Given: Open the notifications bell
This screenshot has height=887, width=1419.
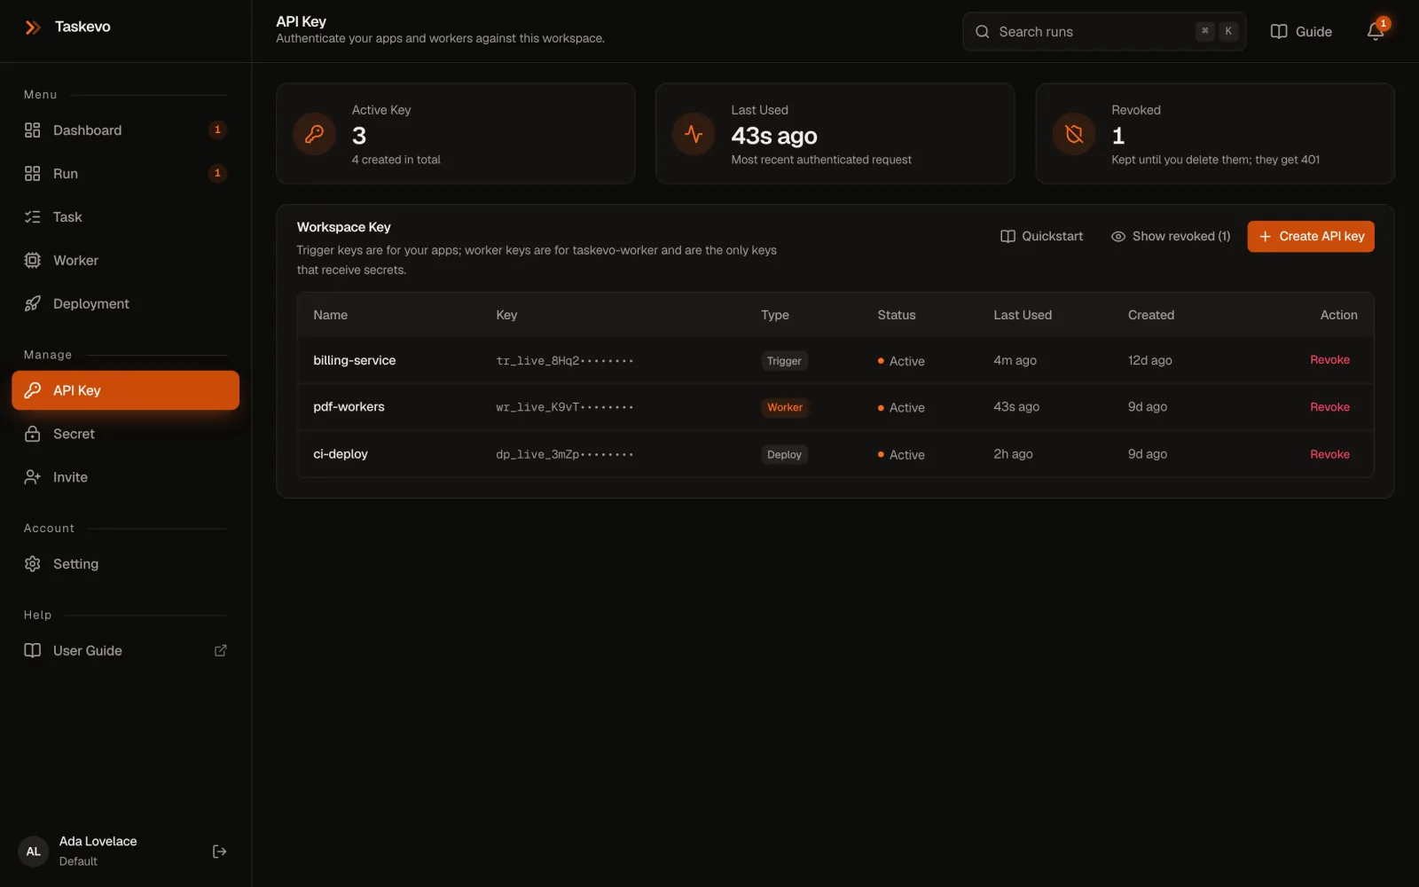Looking at the screenshot, I should coord(1376,31).
